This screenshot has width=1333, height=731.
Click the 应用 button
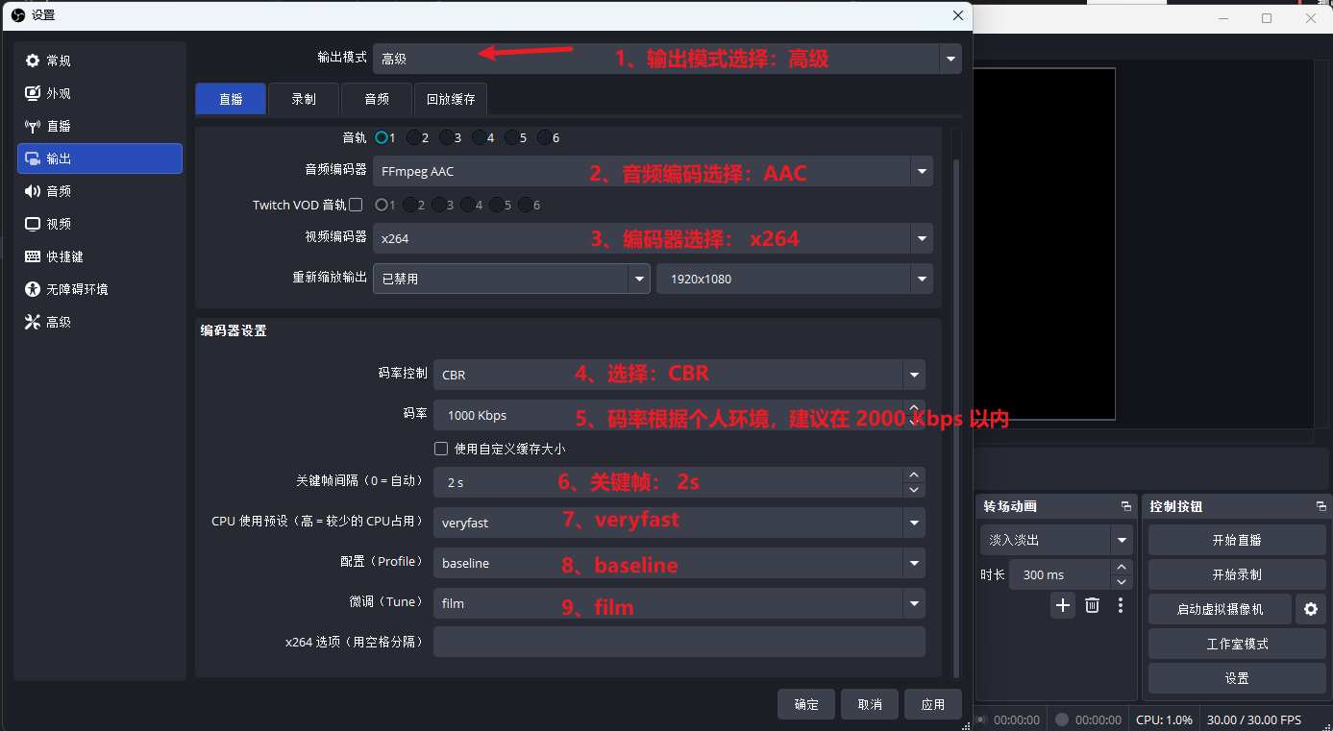(x=933, y=704)
